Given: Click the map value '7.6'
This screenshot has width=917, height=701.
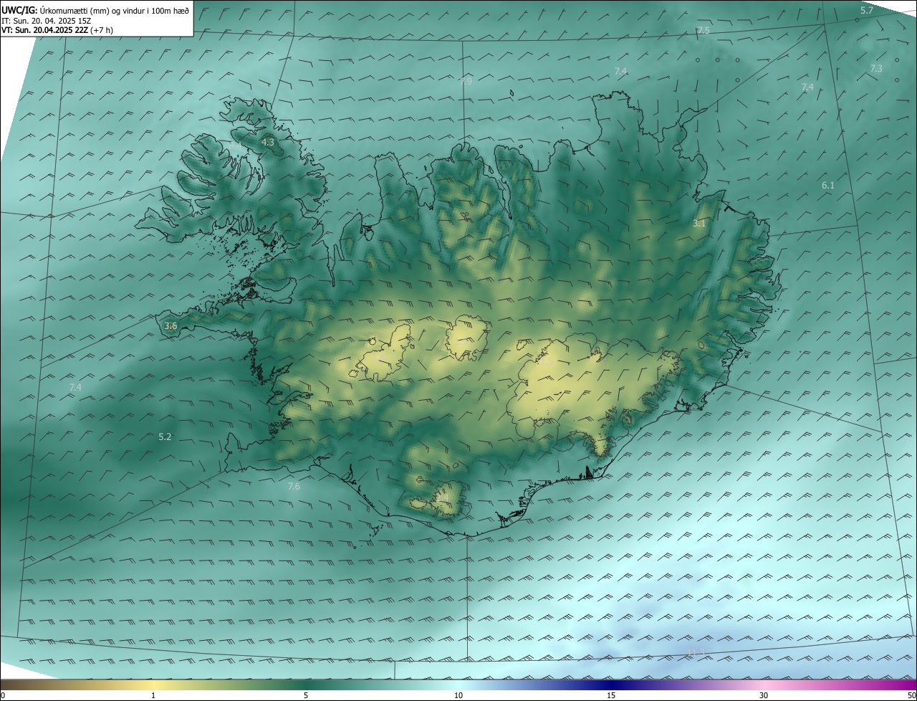Looking at the screenshot, I should [x=294, y=487].
